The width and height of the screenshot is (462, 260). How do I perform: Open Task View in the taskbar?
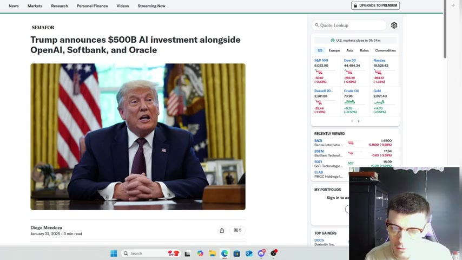[187, 253]
